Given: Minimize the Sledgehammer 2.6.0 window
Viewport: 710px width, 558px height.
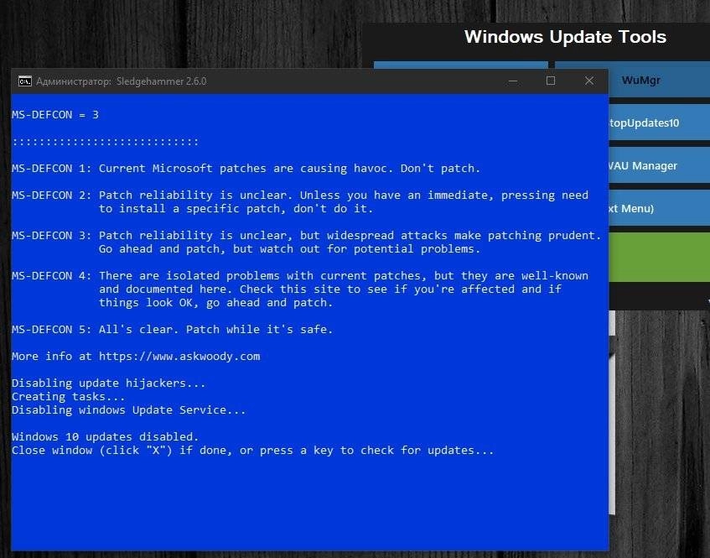Looking at the screenshot, I should [512, 81].
